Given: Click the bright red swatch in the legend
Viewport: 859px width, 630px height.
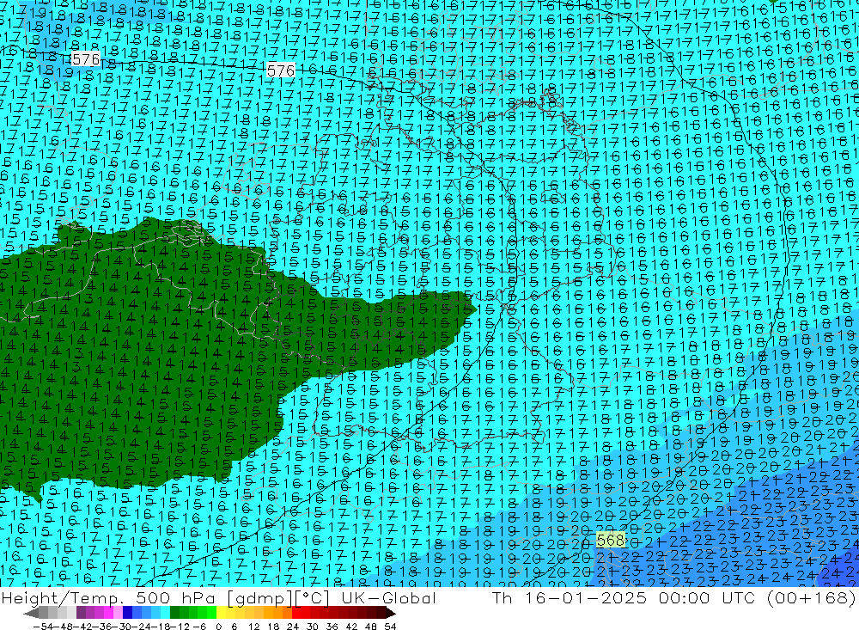Looking at the screenshot, I should coord(296,613).
